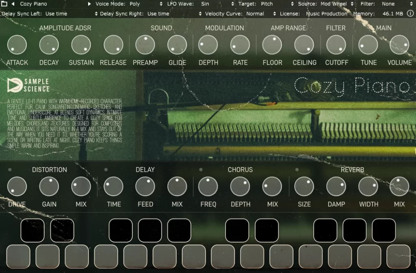Click the Distortion Gain knob
The image size is (416, 273).
[49, 186]
